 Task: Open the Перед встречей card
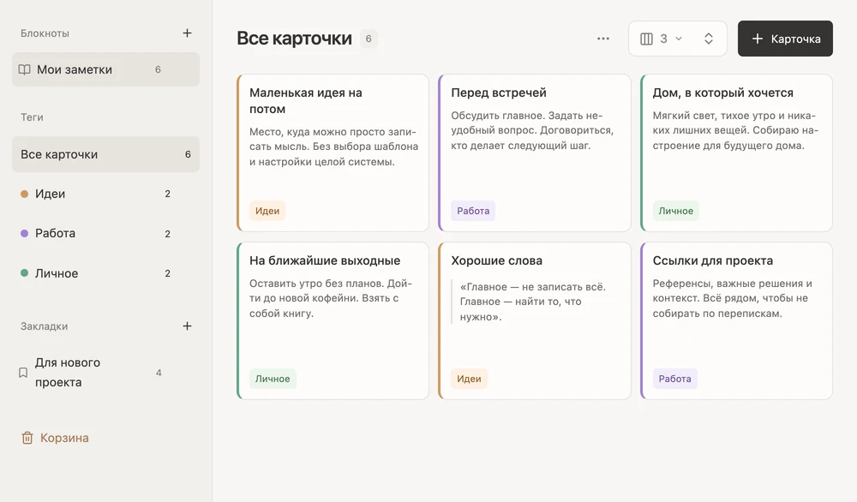coord(535,153)
